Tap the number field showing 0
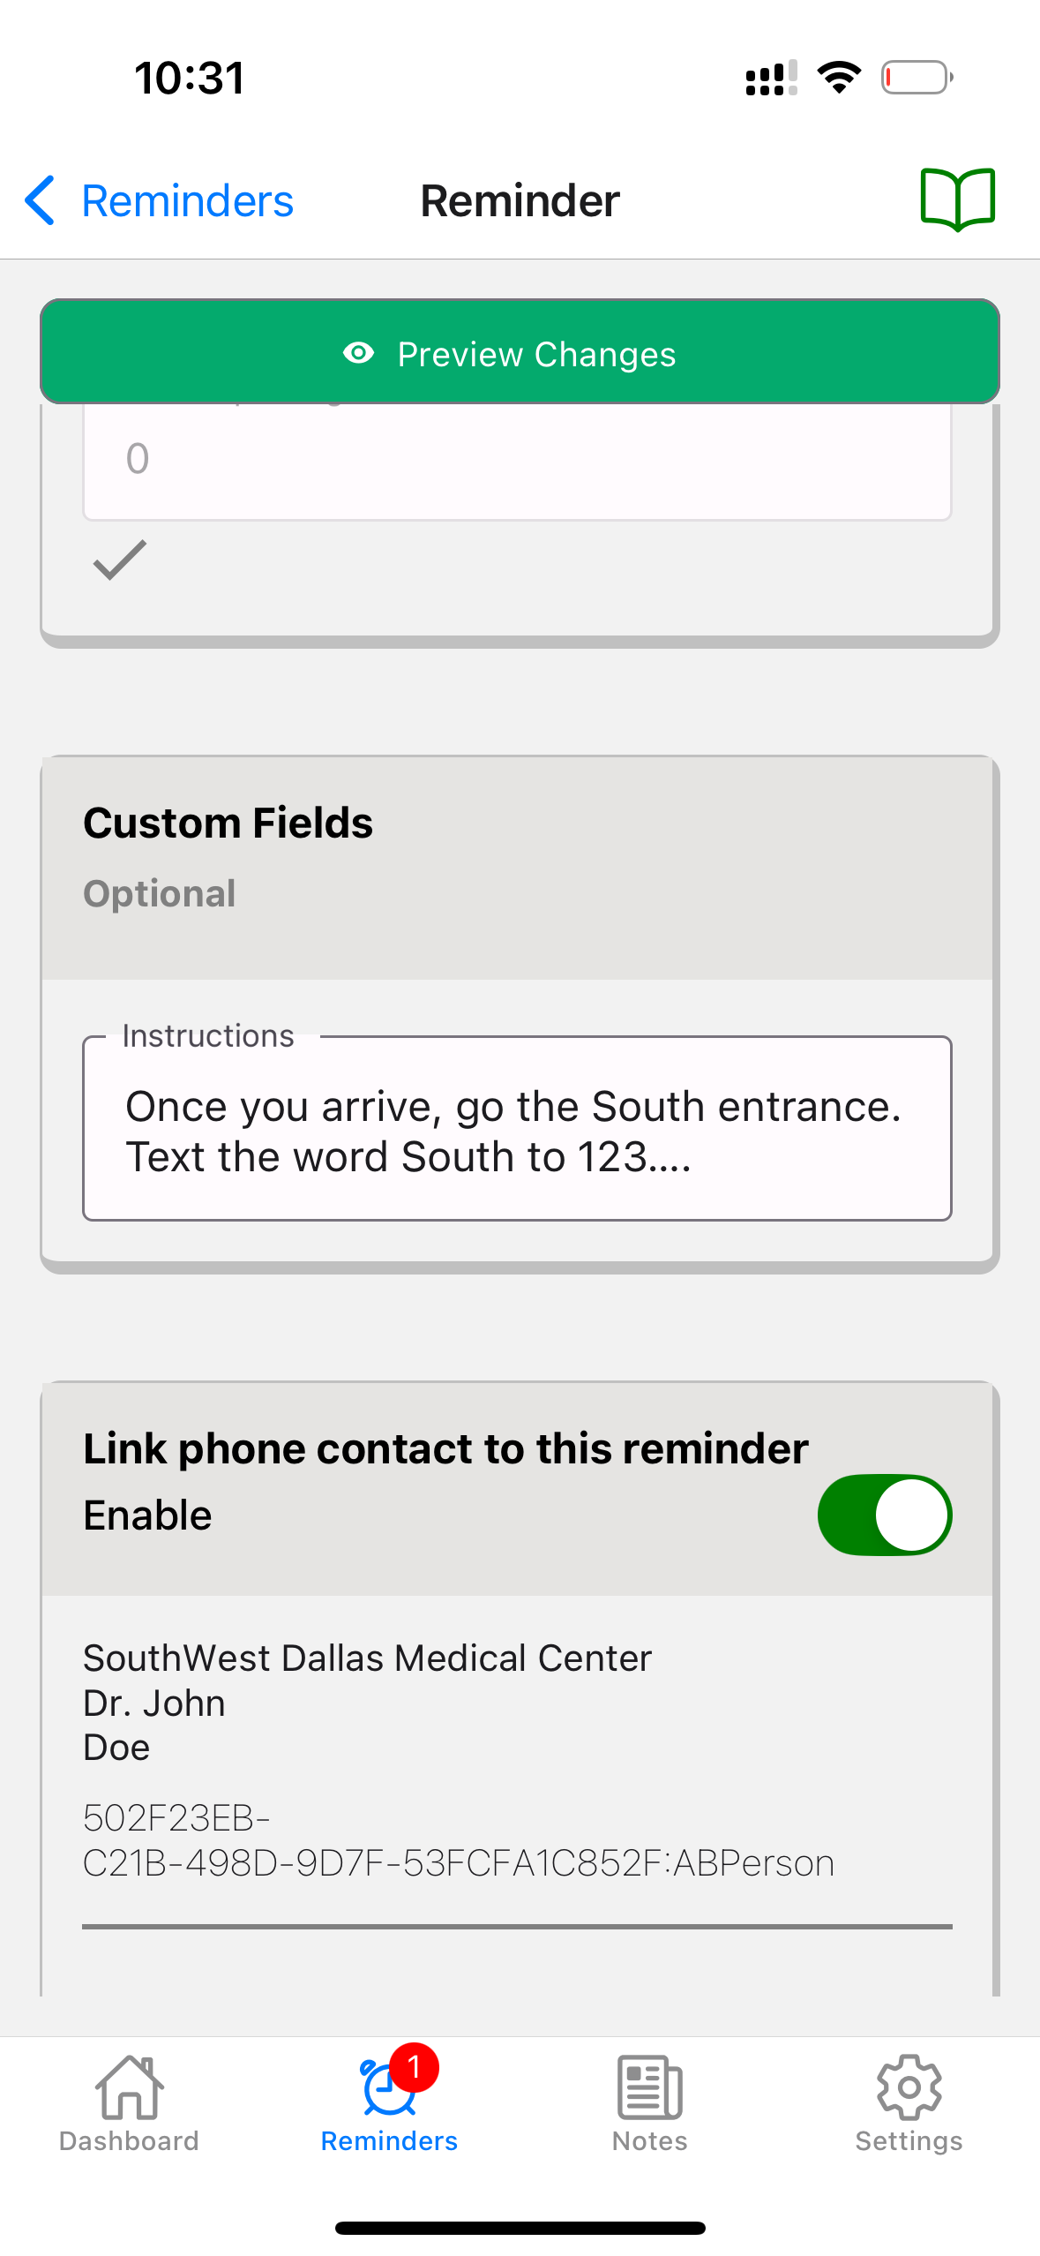Screen dimensions: 1040x2256 click(x=517, y=459)
